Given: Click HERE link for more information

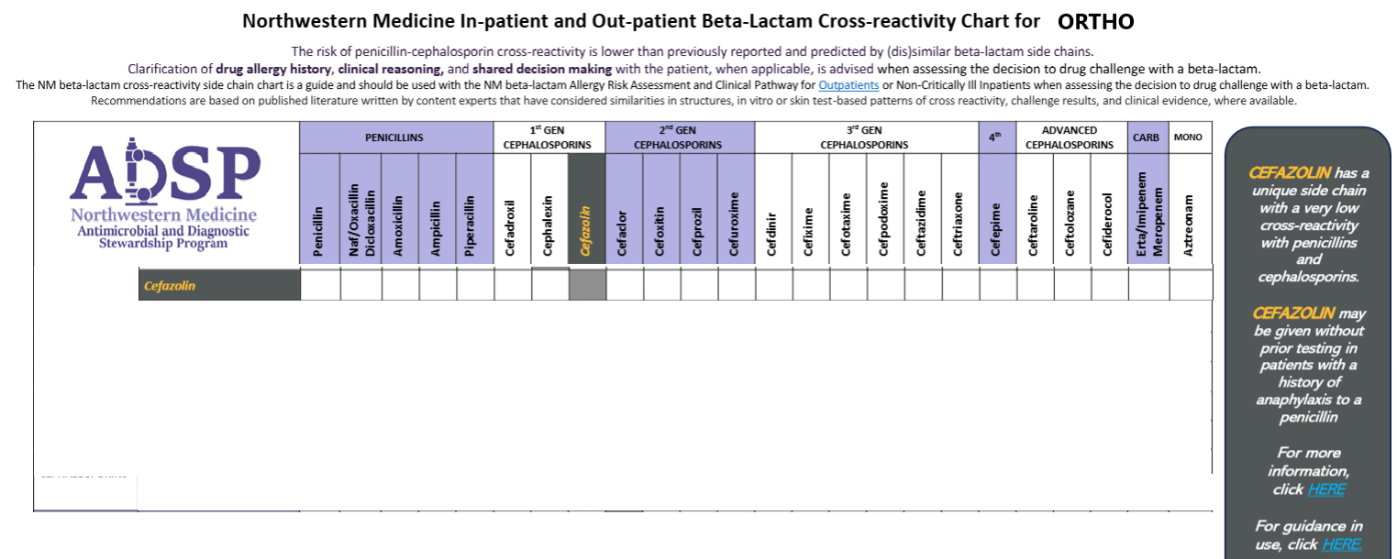Looking at the screenshot, I should point(1326,489).
